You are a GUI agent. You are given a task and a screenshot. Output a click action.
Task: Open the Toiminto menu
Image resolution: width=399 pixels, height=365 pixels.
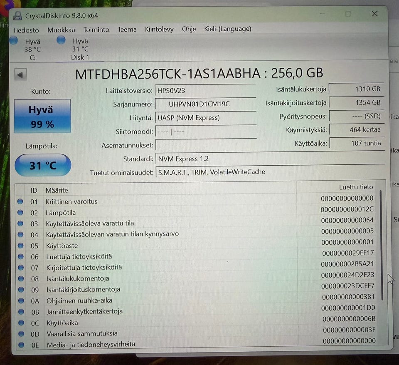(x=96, y=30)
